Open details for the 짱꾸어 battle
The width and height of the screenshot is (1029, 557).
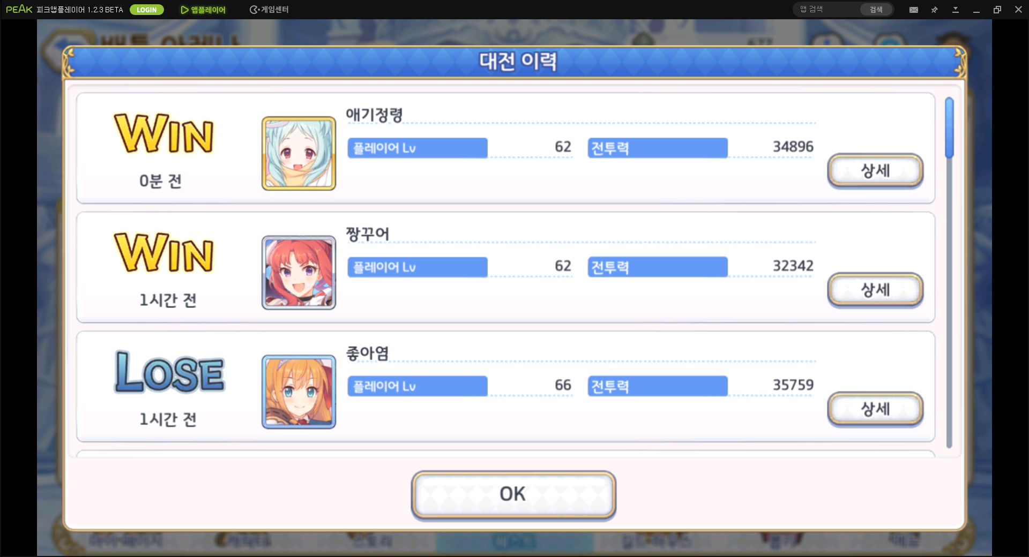point(875,290)
